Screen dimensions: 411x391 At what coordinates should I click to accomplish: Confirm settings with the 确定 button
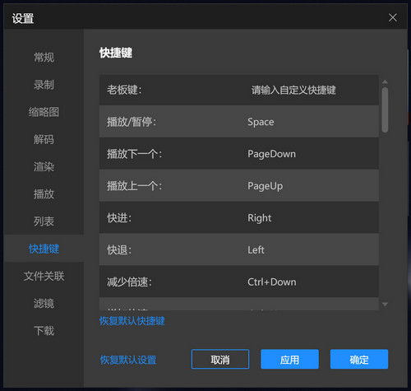pyautogui.click(x=359, y=359)
